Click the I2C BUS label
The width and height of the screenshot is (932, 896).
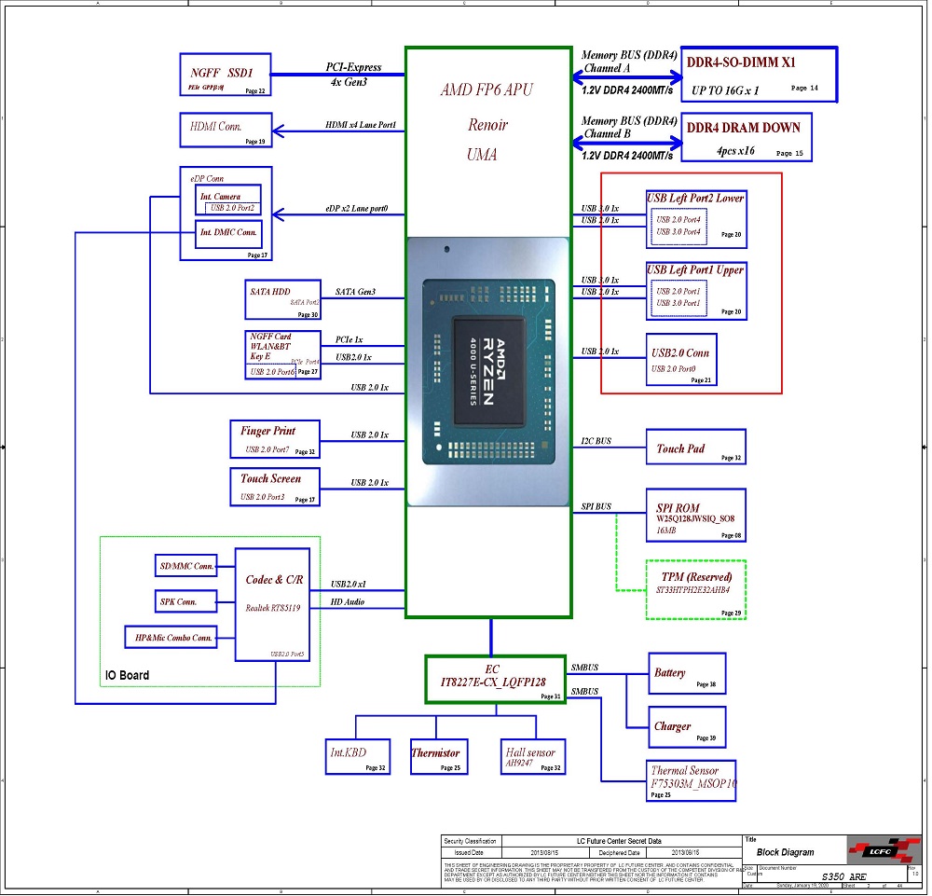click(x=596, y=441)
